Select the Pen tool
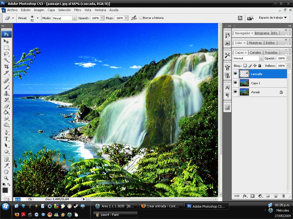This screenshot has height=219, width=293. pos(6,133)
